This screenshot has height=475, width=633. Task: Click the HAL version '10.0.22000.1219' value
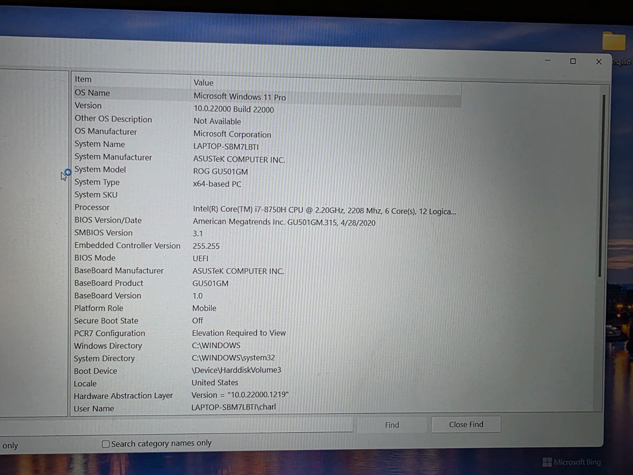pos(240,395)
